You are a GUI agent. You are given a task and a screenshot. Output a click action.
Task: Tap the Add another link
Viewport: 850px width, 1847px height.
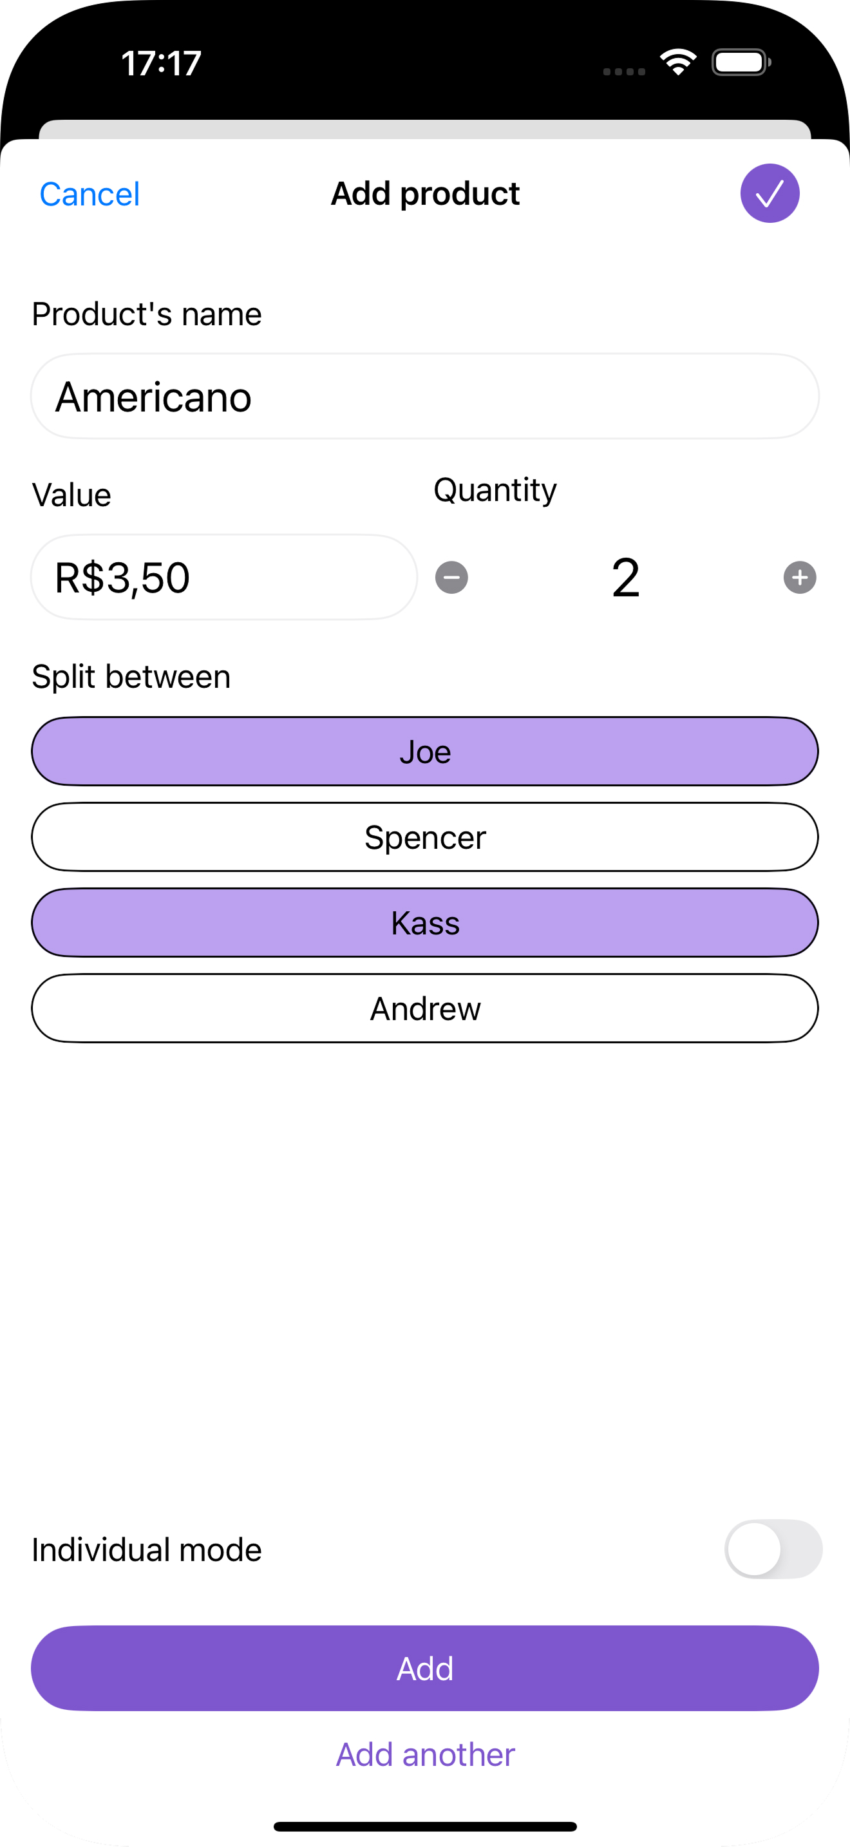click(x=425, y=1754)
